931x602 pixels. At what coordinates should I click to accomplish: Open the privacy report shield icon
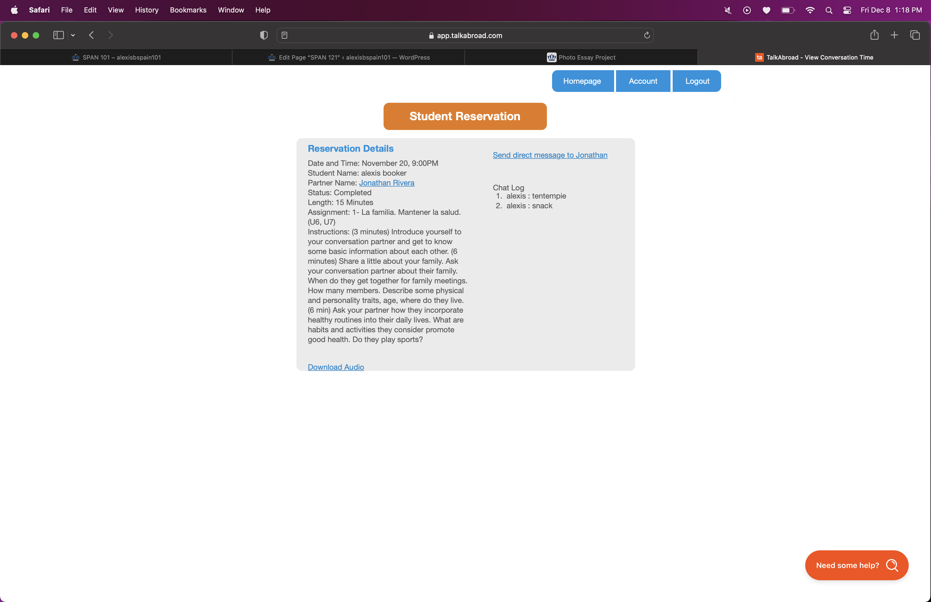264,35
